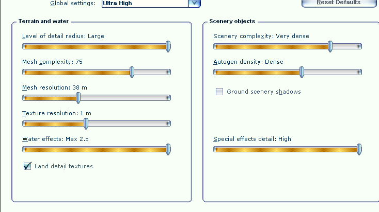Image resolution: width=379 pixels, height=212 pixels.
Task: Click the "Terrain and water" group title
Action: click(43, 21)
